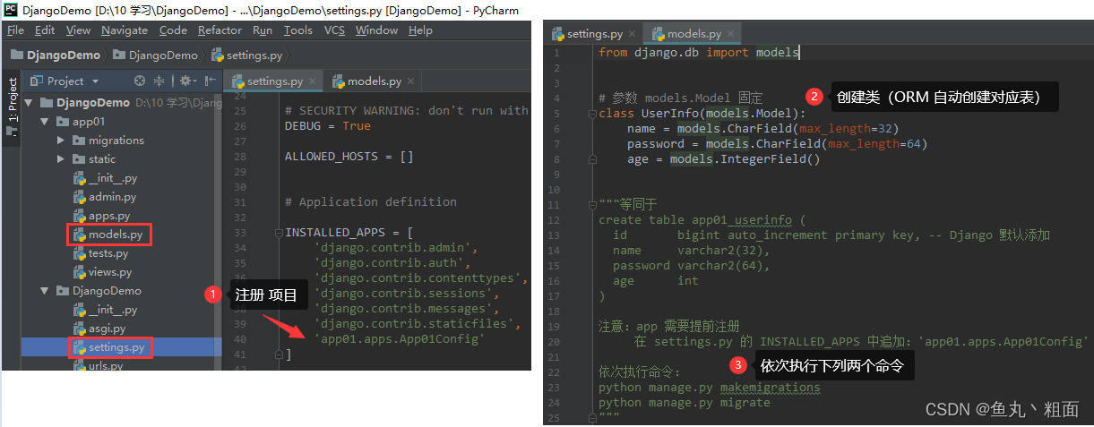Expand the migrations folder arrow
The width and height of the screenshot is (1094, 427).
(x=61, y=141)
